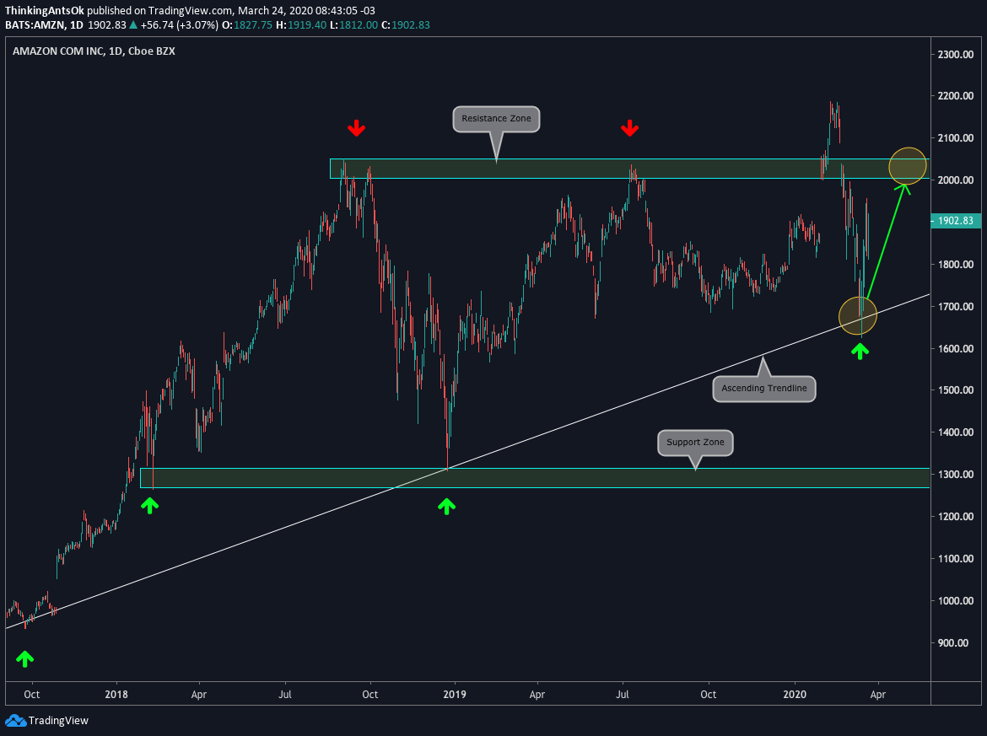987x736 pixels.
Task: Click the TradingView cloud logo icon
Action: (x=16, y=721)
